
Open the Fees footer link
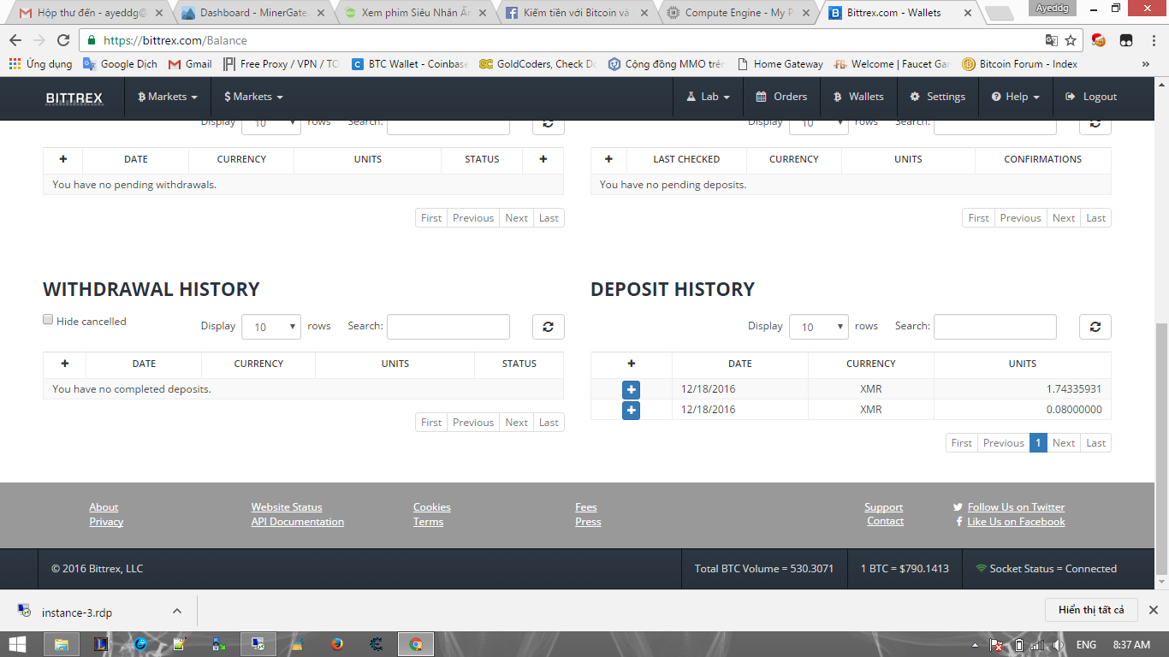(586, 507)
